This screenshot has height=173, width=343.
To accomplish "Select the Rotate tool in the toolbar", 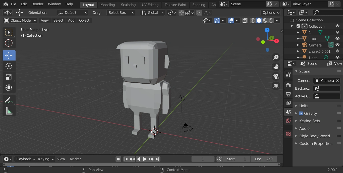I will point(9,66).
